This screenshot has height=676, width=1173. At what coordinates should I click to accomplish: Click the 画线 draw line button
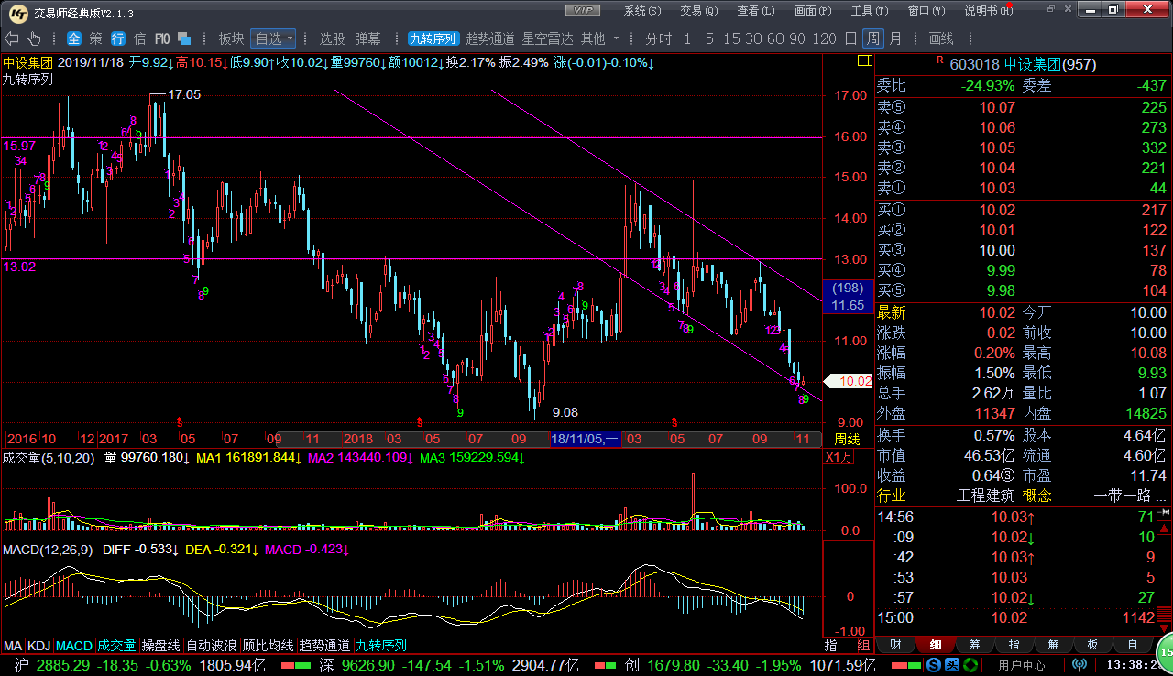(x=941, y=38)
